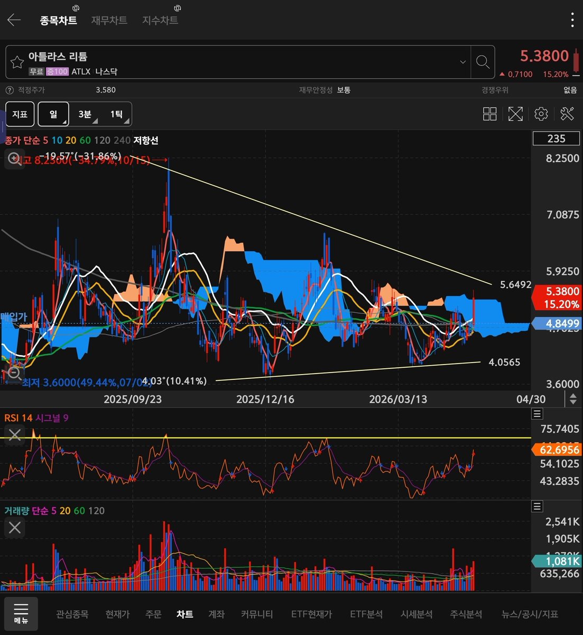The height and width of the screenshot is (635, 583).
Task: Edit the 235 candle count field
Action: 556,139
